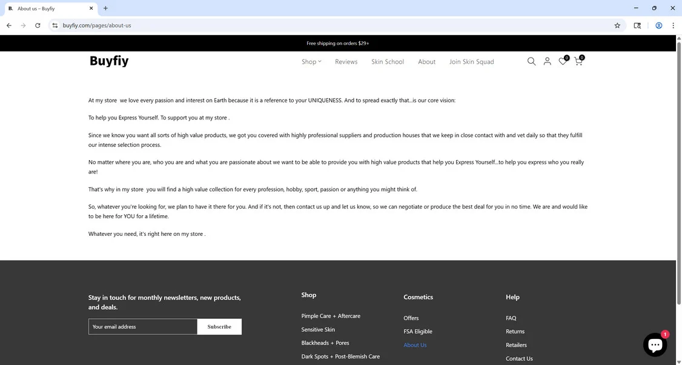Open the account profile icon
The image size is (682, 365).
(547, 61)
